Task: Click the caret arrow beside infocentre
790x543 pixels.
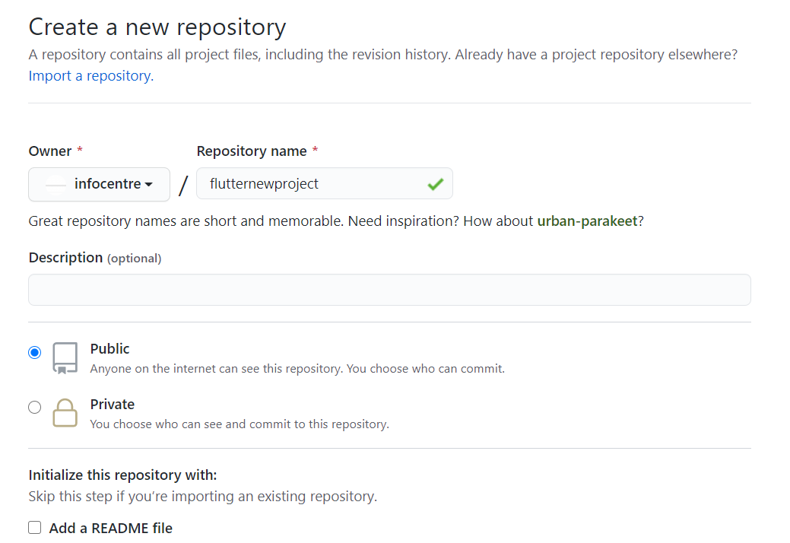Action: (148, 185)
